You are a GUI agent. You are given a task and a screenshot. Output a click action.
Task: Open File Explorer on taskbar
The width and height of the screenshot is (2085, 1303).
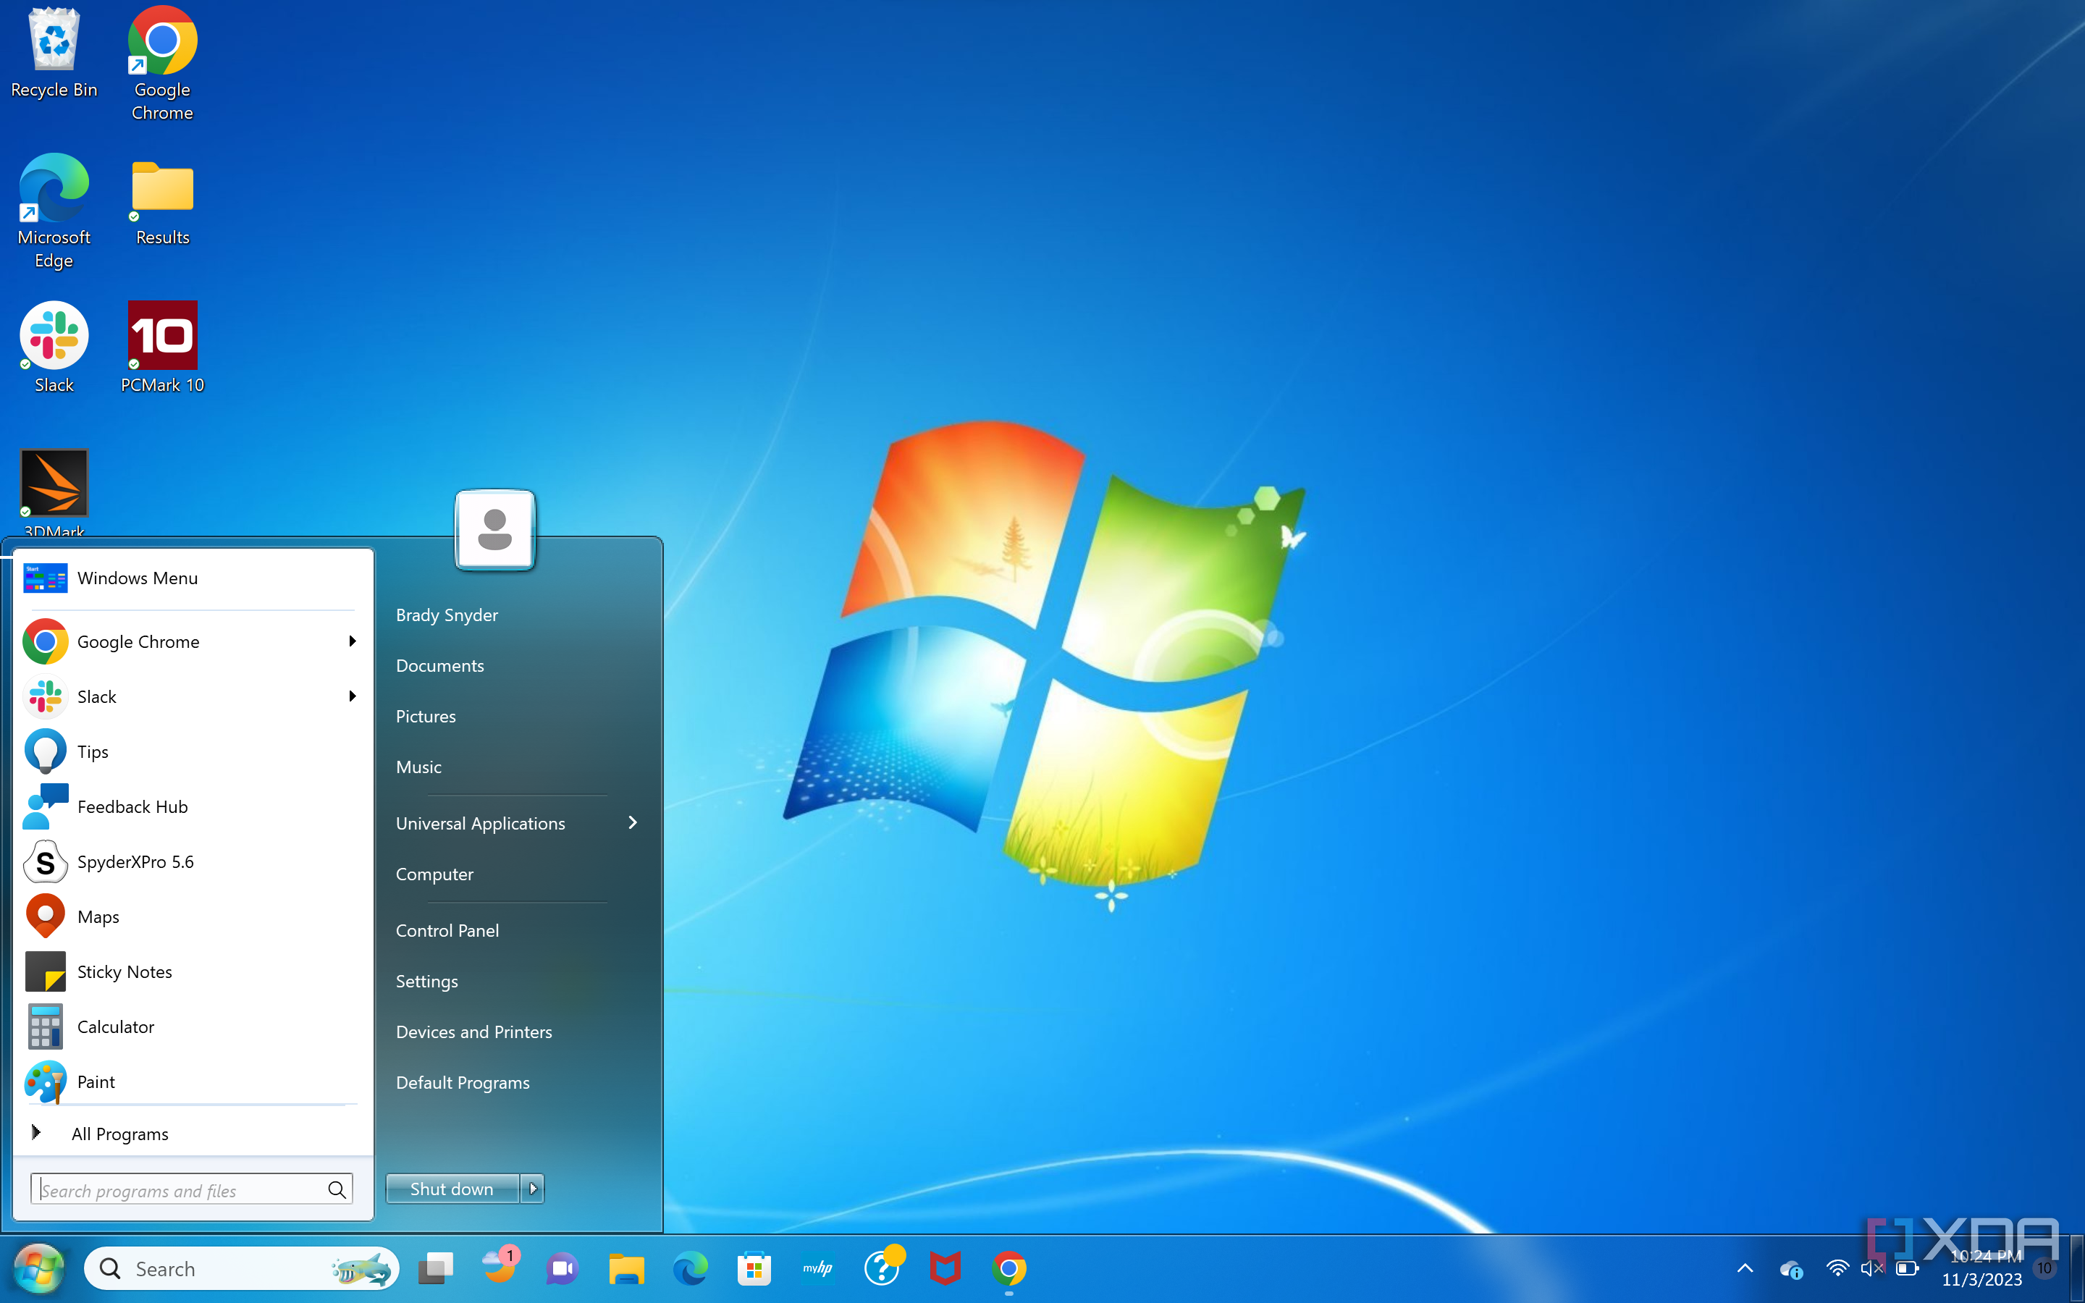tap(626, 1268)
